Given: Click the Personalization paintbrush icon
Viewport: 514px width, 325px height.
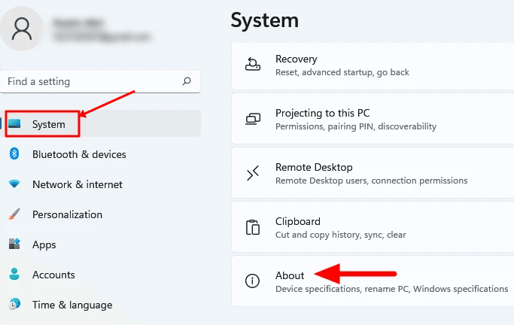Looking at the screenshot, I should pyautogui.click(x=14, y=214).
